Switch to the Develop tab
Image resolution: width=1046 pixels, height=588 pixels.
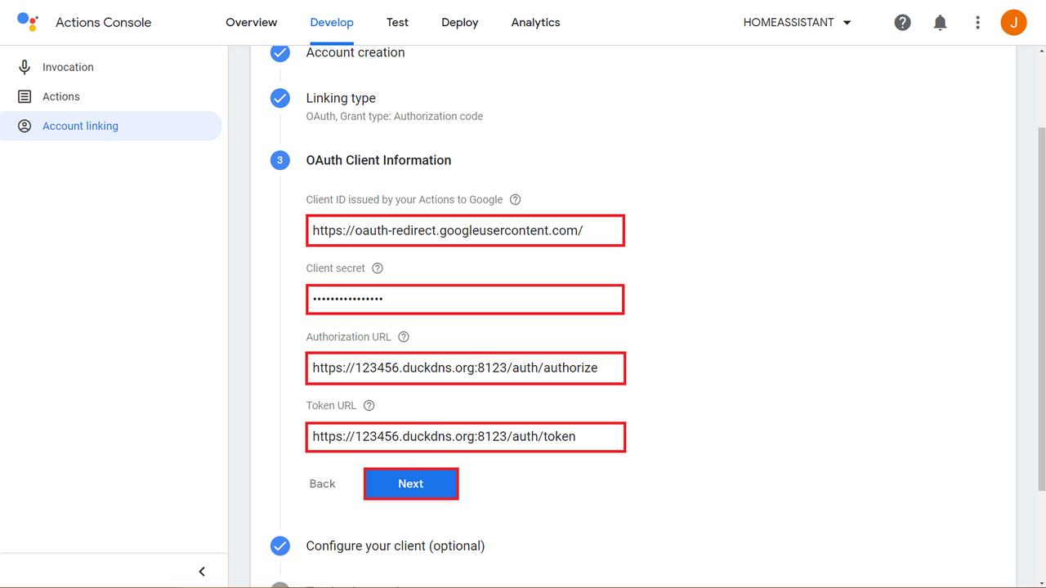332,23
